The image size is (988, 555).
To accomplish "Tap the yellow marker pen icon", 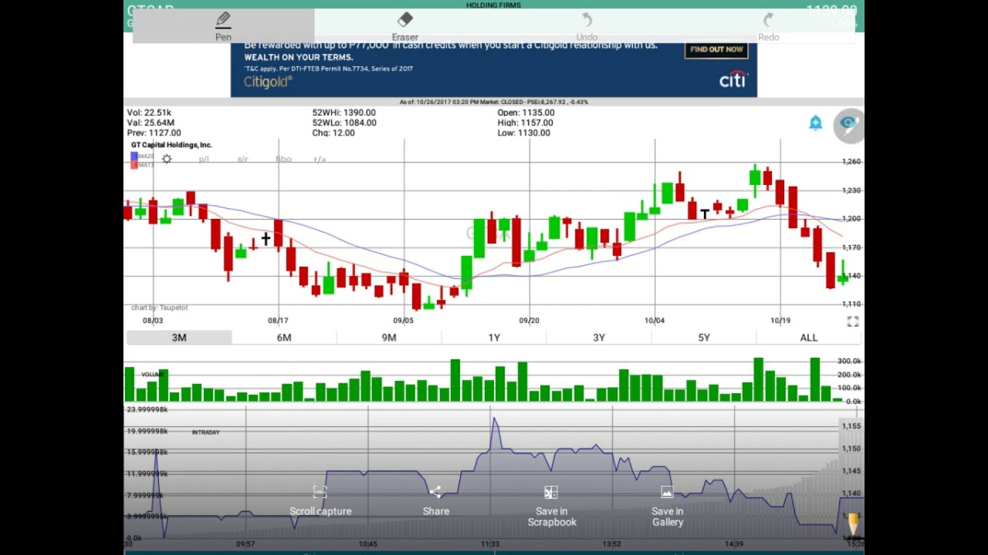I will 853,524.
